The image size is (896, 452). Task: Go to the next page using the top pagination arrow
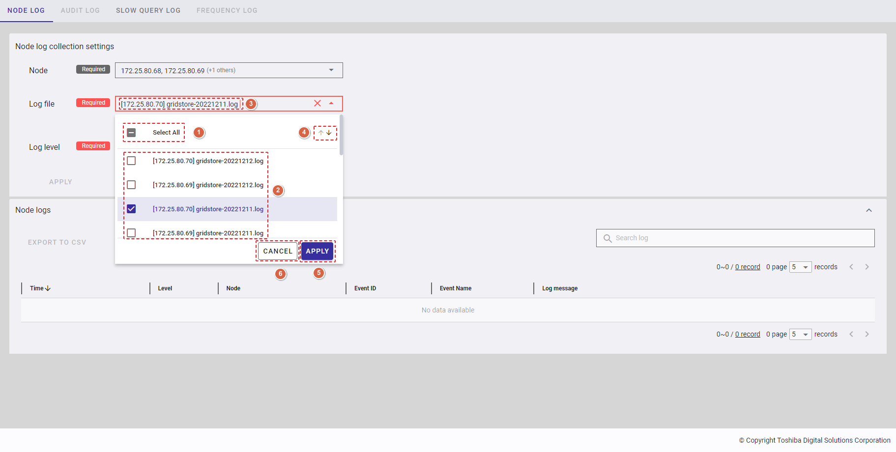point(867,267)
